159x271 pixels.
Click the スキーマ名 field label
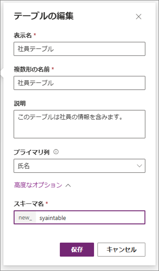pos(29,204)
